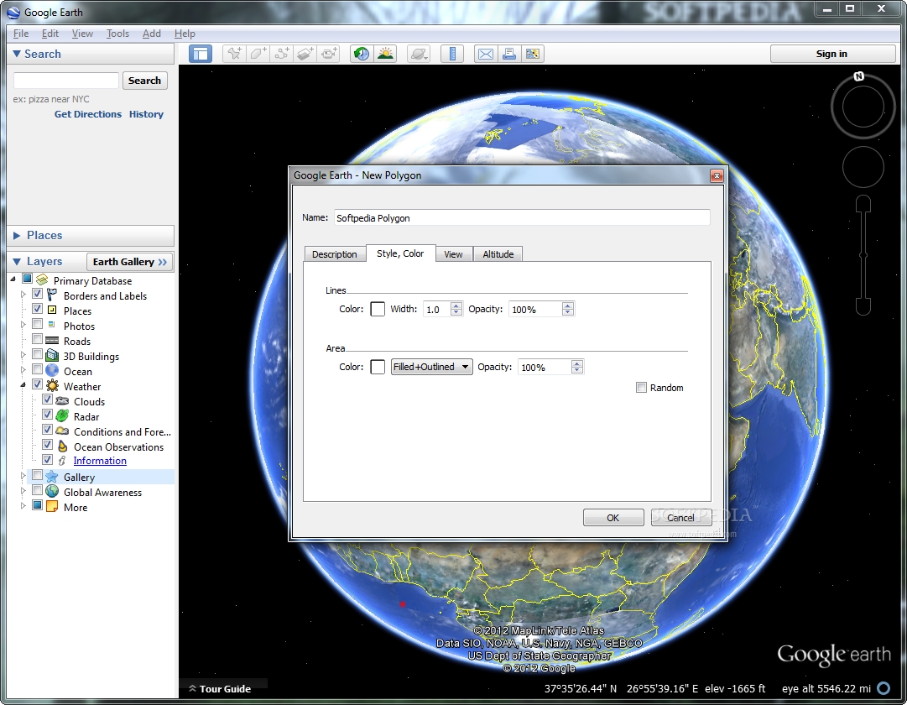The image size is (907, 705).
Task: Click the Print toolbar icon
Action: (509, 54)
